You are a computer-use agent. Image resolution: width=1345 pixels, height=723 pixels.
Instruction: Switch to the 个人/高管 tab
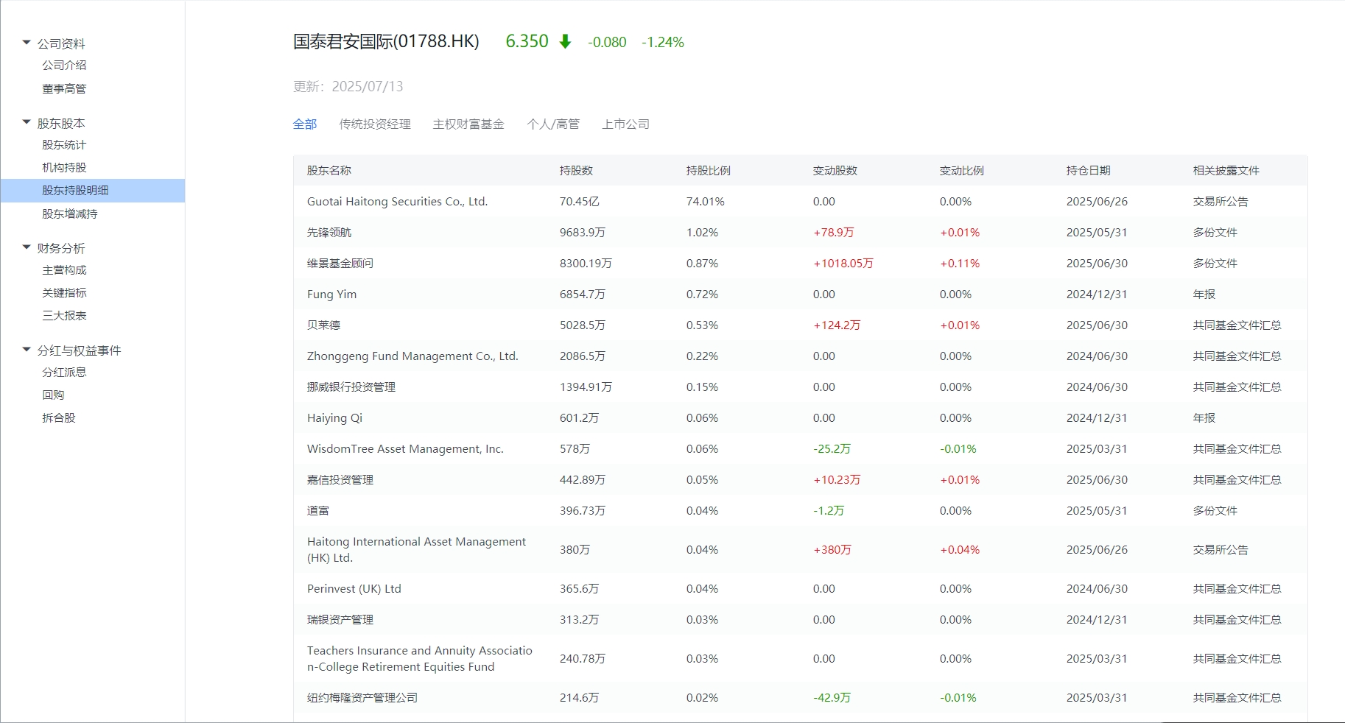click(x=553, y=124)
